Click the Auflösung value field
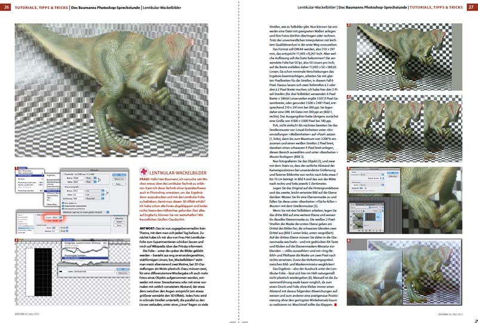The height and width of the screenshot is (323, 478). coord(79,199)
